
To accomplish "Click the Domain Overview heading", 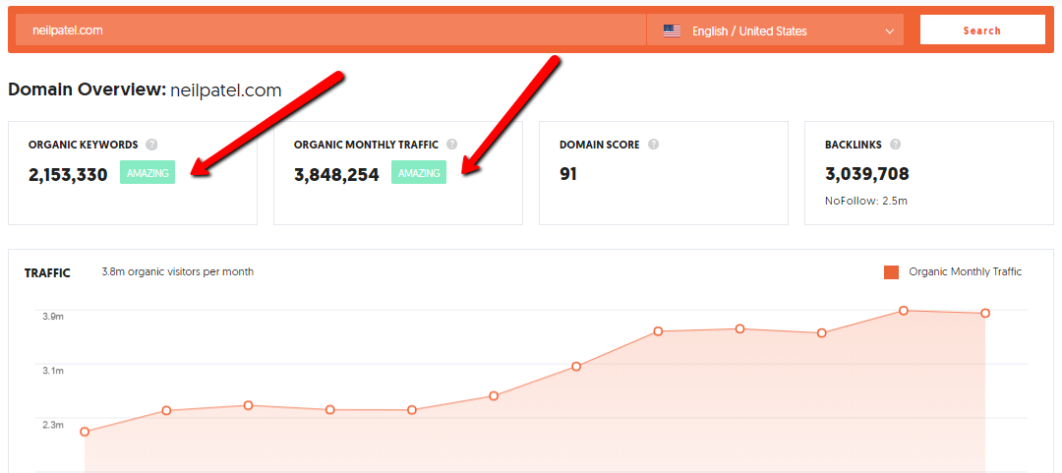I will pos(145,89).
